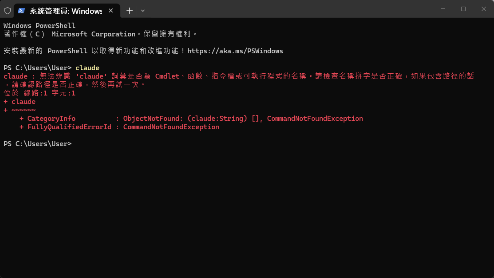This screenshot has height=278, width=494.
Task: Click the 'ObjectNotFound: (claude:String)' text
Action: pos(185,119)
